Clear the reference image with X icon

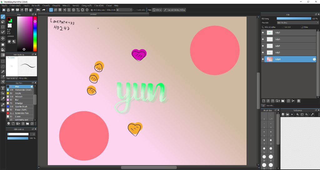[292, 115]
